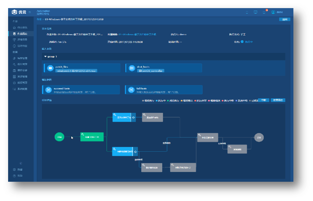Collapse the left sidebar with chevron
The height and width of the screenshot is (201, 313).
pyautogui.click(x=21, y=164)
